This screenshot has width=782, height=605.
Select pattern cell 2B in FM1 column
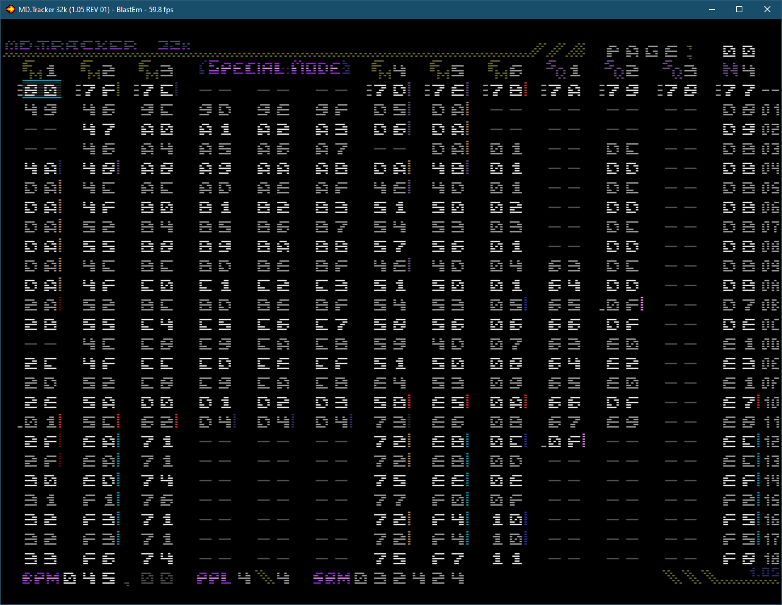coord(41,324)
